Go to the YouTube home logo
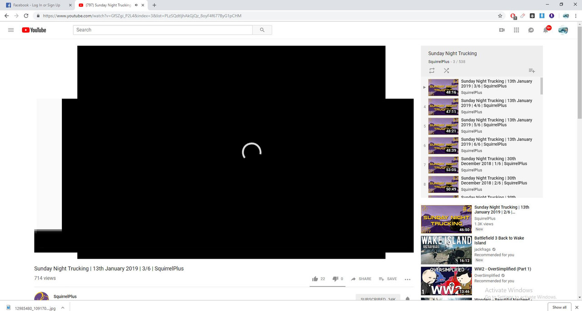This screenshot has width=582, height=311. (34, 30)
